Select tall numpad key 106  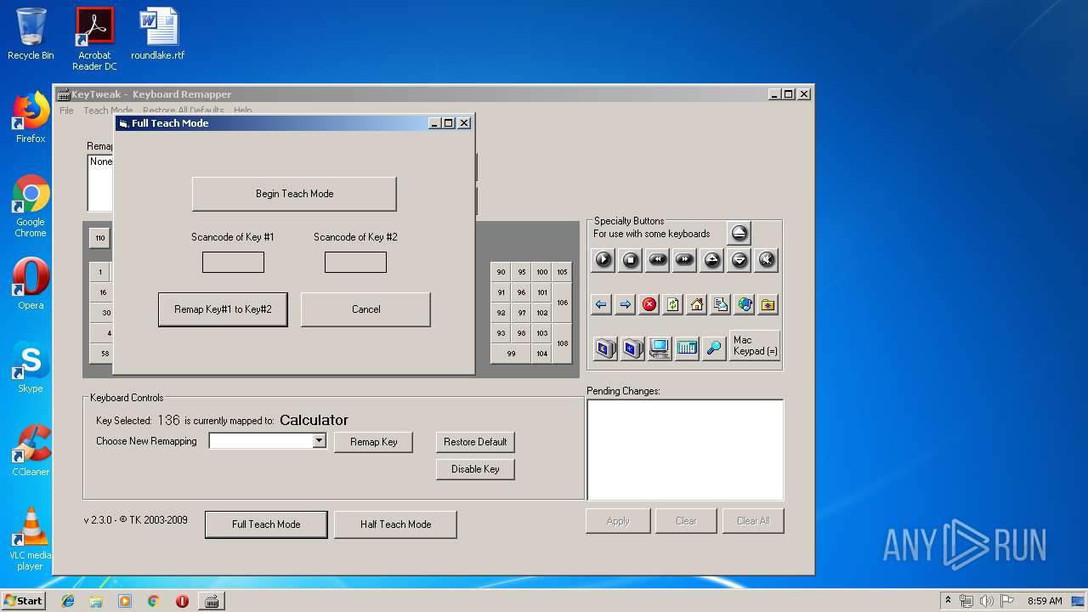[x=563, y=303]
